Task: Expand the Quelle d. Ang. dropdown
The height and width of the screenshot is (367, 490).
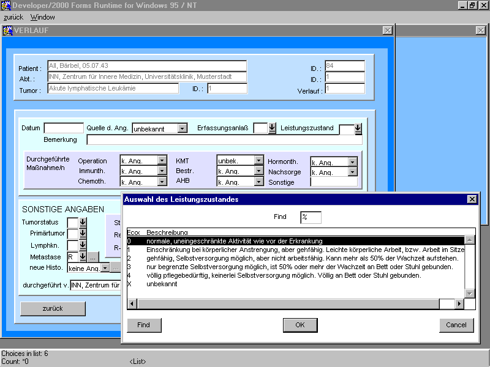Action: [x=182, y=128]
